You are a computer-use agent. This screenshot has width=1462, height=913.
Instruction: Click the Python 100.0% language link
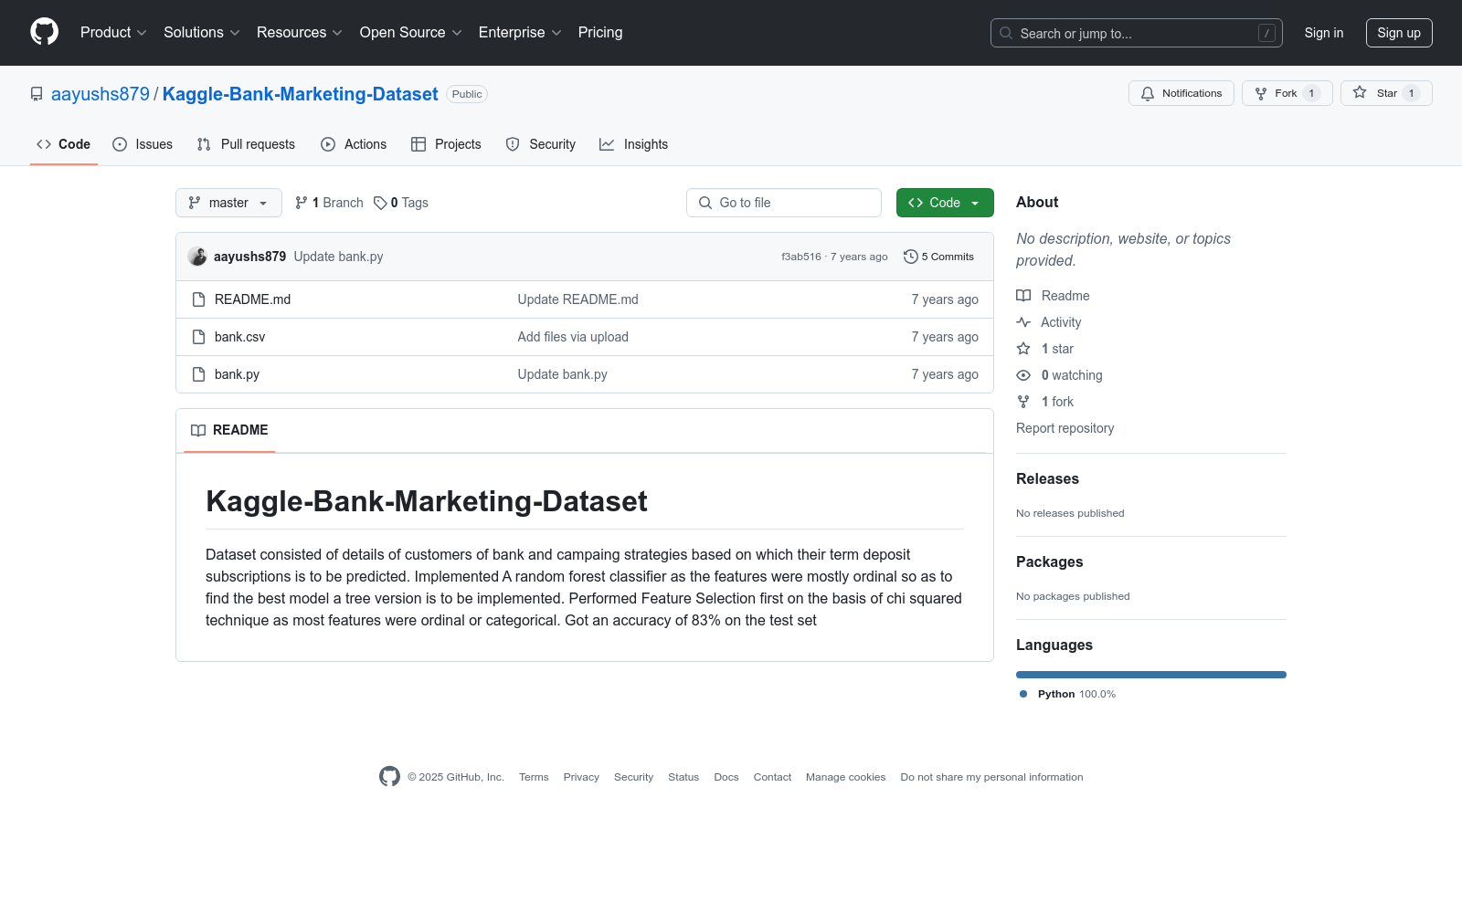click(x=1067, y=694)
